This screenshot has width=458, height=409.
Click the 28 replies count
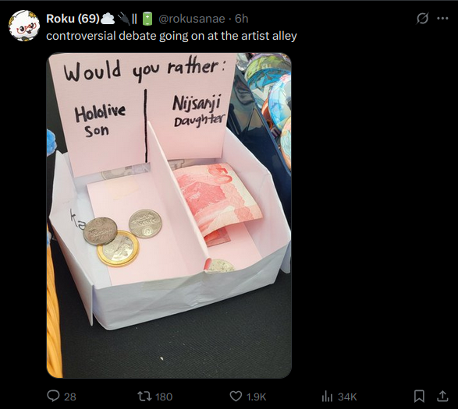[70, 397]
